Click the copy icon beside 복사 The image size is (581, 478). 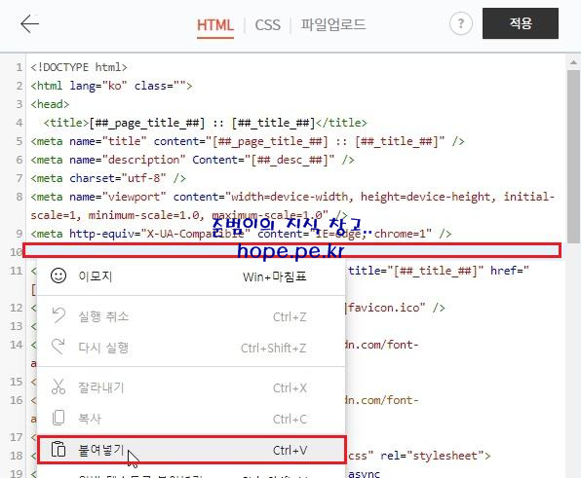click(58, 418)
